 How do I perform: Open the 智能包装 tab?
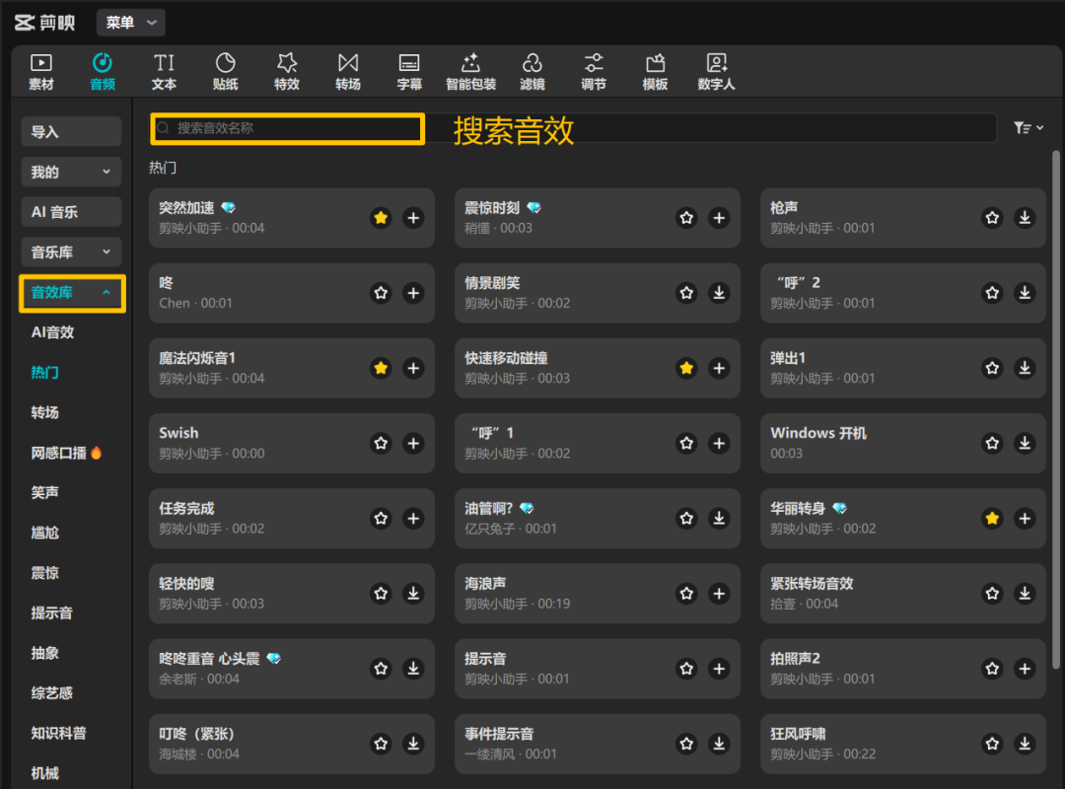click(x=470, y=71)
